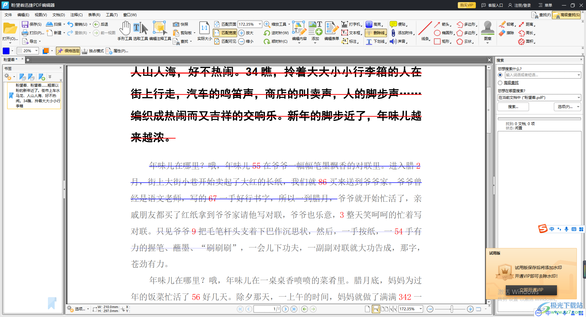
Task: Toggle Fit Width (匹配宽度) view
Action: point(225,33)
